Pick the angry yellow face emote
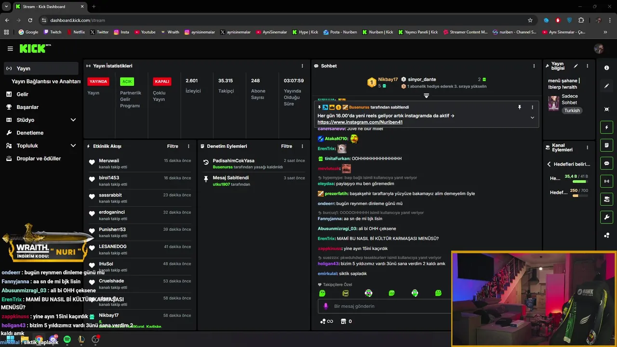Screen dimensions: 617x347 pos(345,293)
